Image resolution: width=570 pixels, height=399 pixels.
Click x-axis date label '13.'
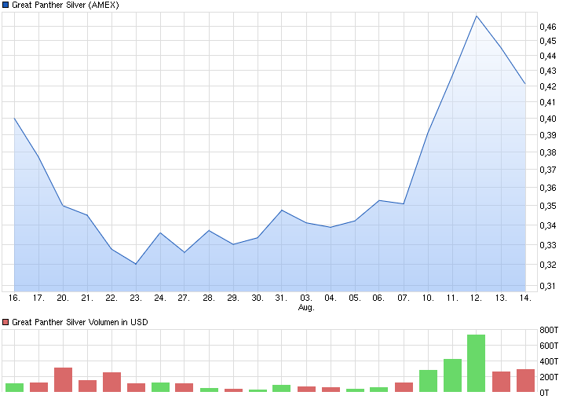[x=501, y=298]
